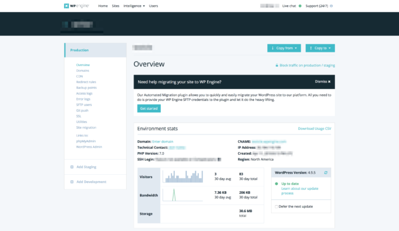
Task: Click the Region North America text
Action: click(x=255, y=159)
